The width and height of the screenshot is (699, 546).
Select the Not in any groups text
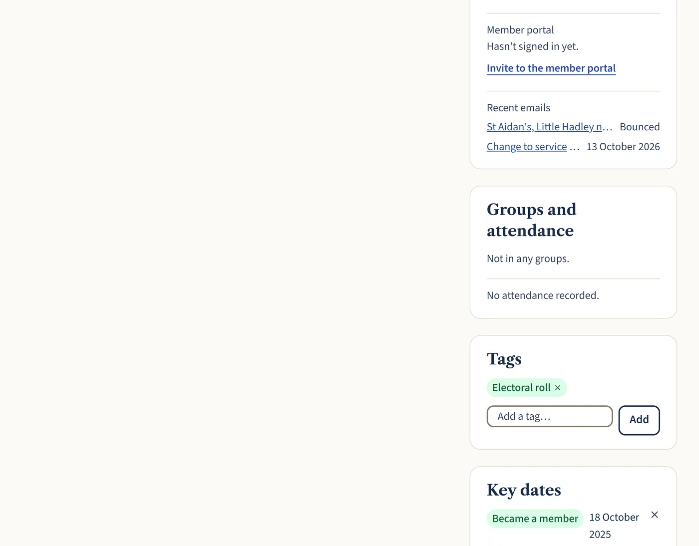(528, 259)
